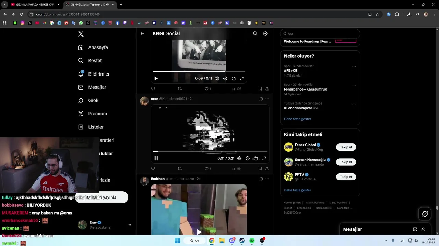Open more options for Fenerbahçe - Karagümrük trend

click(x=354, y=85)
